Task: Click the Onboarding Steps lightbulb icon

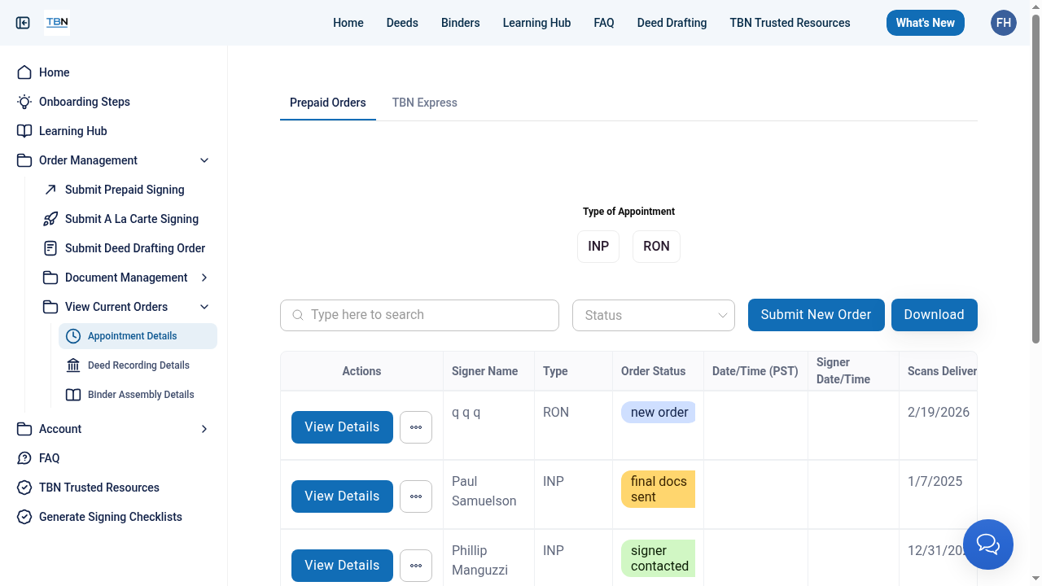Action: [x=24, y=102]
